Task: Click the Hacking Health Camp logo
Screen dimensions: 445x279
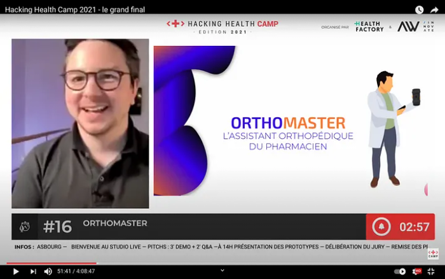Action: point(222,27)
